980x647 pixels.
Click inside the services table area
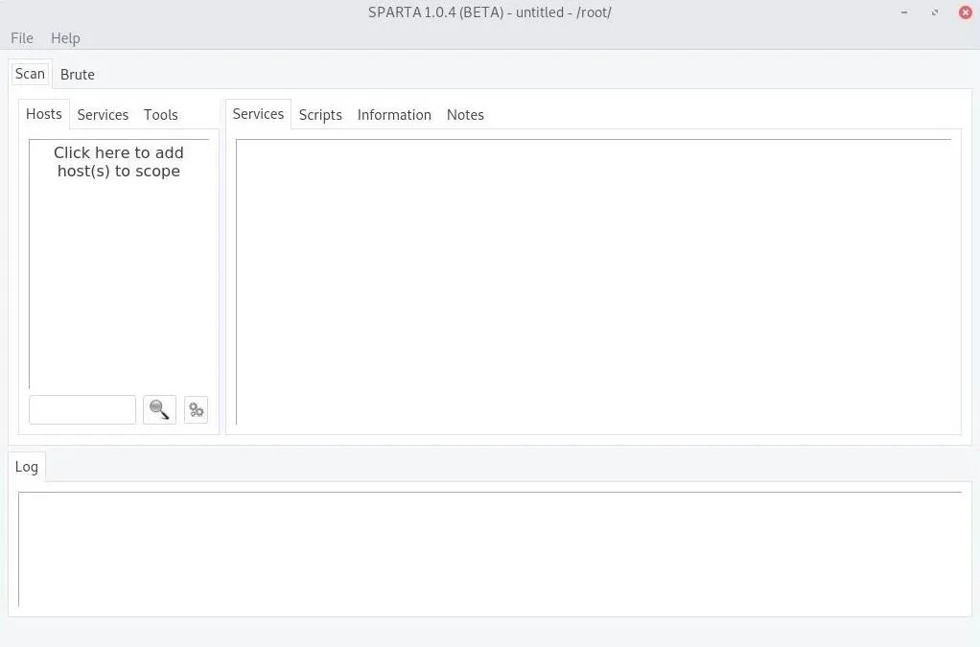(594, 282)
